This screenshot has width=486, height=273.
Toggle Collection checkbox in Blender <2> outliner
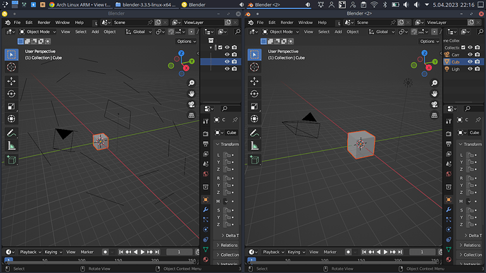pyautogui.click(x=463, y=47)
